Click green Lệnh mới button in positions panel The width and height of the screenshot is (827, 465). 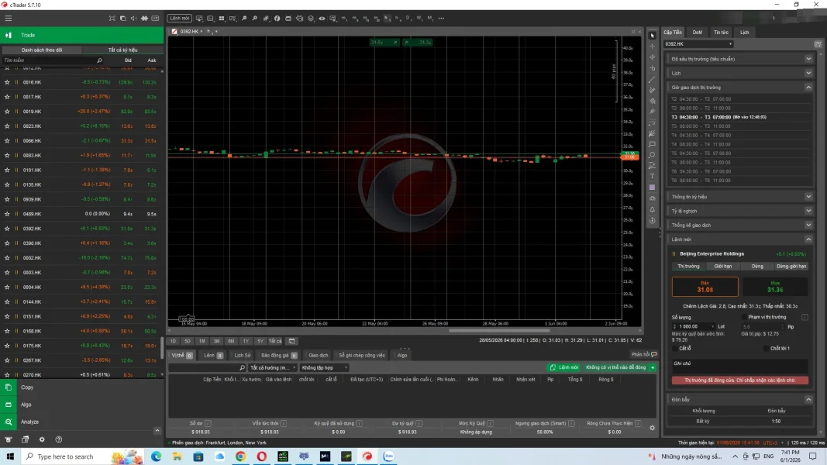[x=563, y=367]
